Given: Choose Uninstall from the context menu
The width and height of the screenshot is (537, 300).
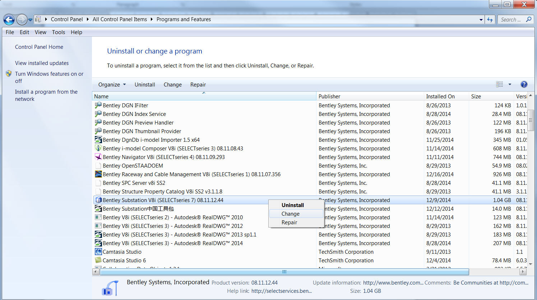Looking at the screenshot, I should point(296,205).
